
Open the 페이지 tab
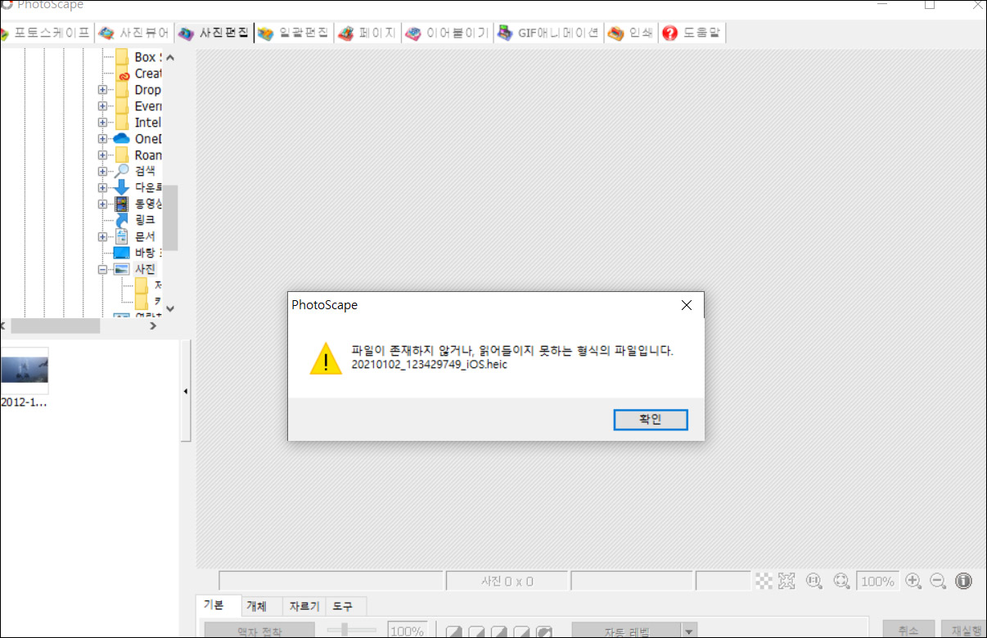pos(367,34)
